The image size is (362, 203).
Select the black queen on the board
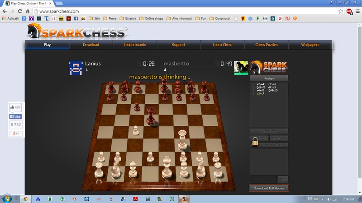pyautogui.click(x=151, y=116)
